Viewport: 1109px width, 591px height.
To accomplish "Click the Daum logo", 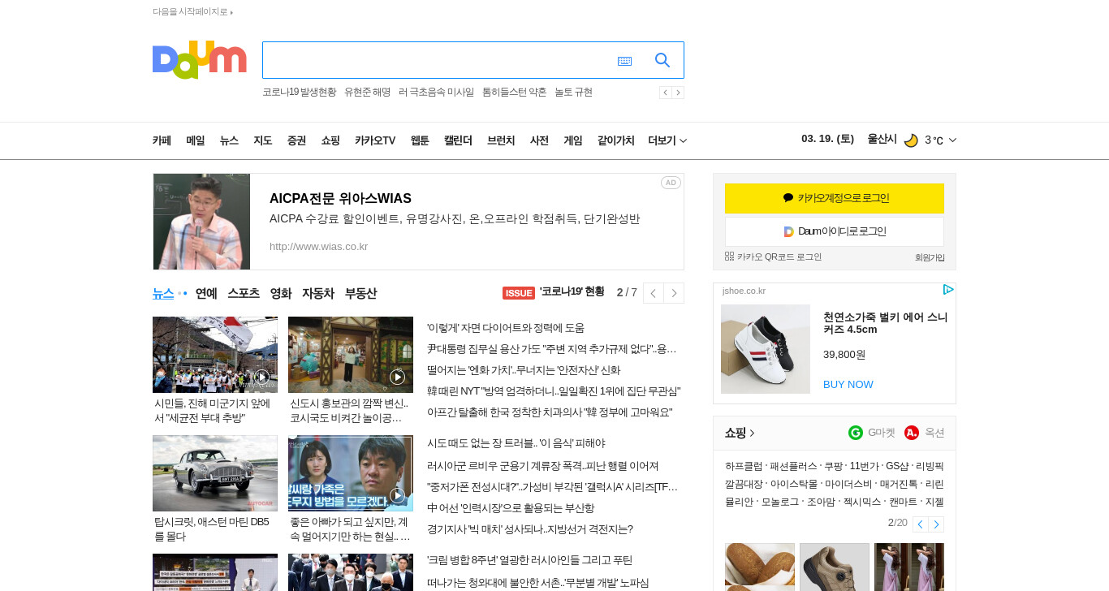I will 199,60.
